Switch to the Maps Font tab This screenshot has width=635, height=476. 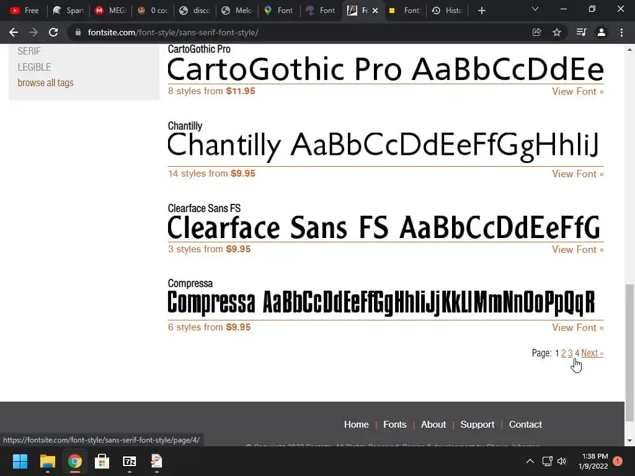coord(280,11)
